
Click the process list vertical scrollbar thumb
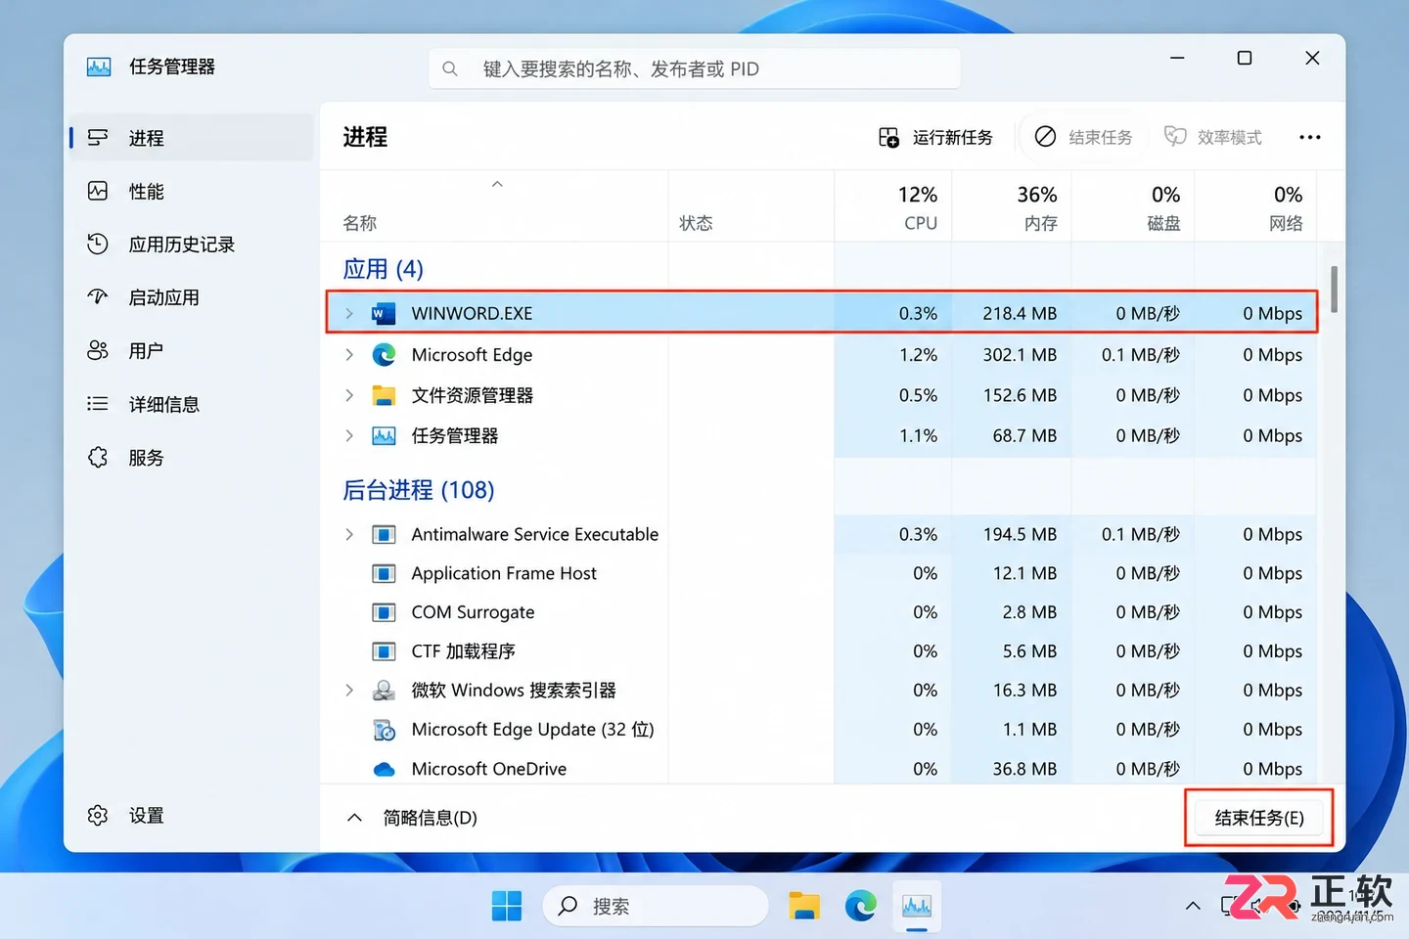pos(1334,289)
